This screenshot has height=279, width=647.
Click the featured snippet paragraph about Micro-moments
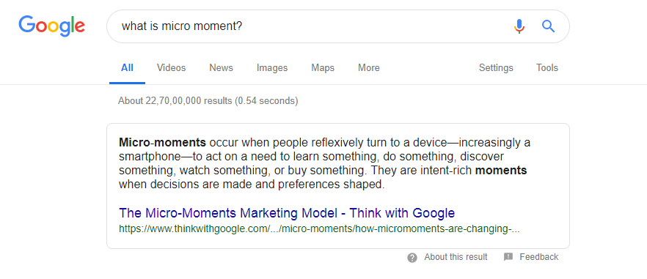325,163
